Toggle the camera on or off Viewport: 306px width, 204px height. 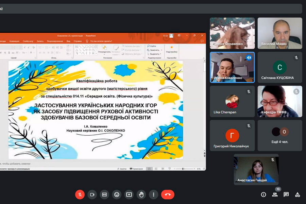tap(92, 194)
